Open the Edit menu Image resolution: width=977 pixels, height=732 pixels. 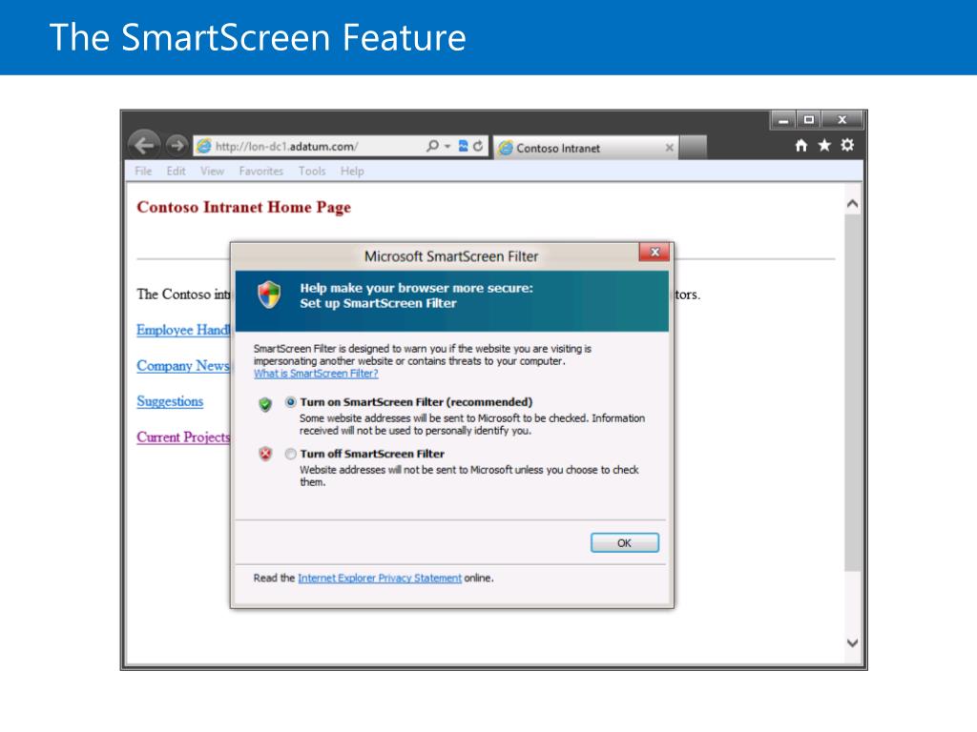(x=176, y=172)
